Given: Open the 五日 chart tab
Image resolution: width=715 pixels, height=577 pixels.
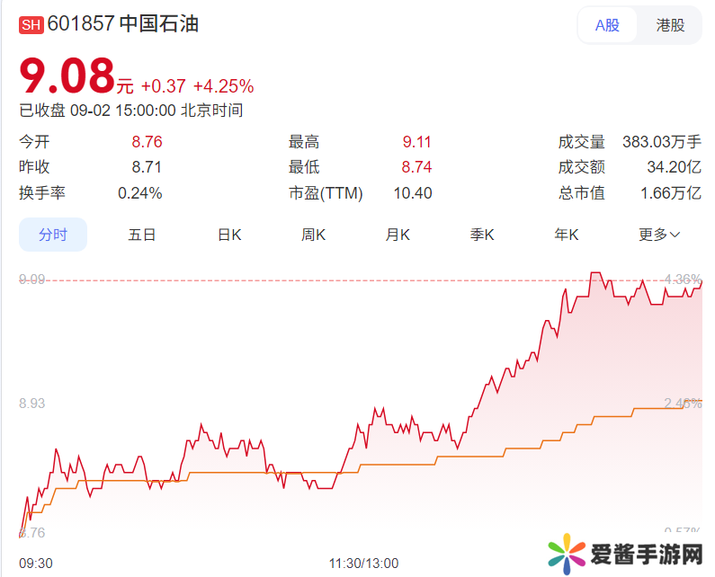Looking at the screenshot, I should pyautogui.click(x=142, y=235).
